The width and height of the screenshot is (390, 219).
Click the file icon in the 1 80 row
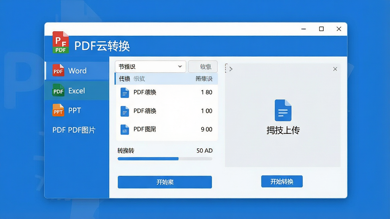(x=125, y=93)
